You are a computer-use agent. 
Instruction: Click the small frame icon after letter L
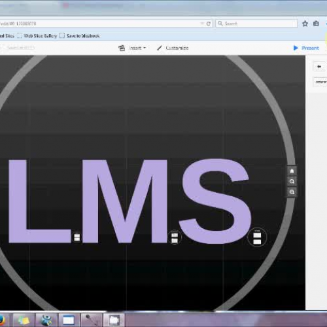[x=77, y=237]
